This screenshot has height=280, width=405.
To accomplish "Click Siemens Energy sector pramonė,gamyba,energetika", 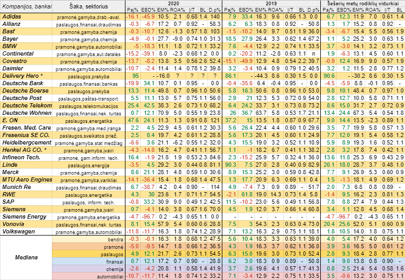I will click(x=89, y=218).
